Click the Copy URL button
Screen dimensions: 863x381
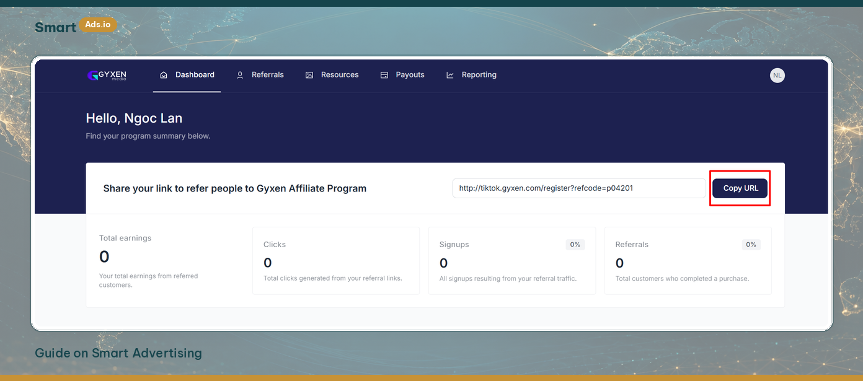pos(740,188)
